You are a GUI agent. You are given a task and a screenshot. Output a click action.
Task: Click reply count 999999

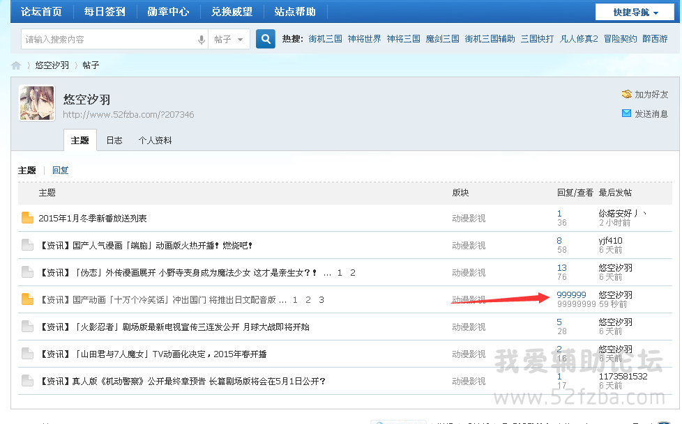click(x=572, y=295)
